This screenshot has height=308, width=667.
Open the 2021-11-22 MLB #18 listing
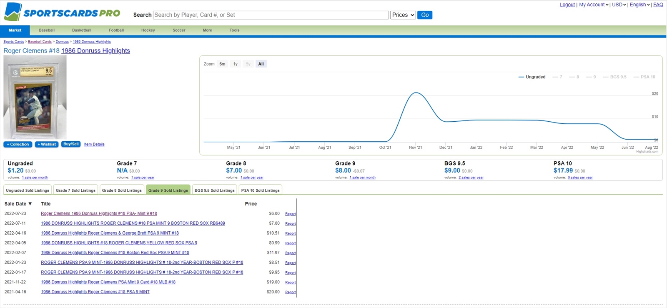point(108,282)
